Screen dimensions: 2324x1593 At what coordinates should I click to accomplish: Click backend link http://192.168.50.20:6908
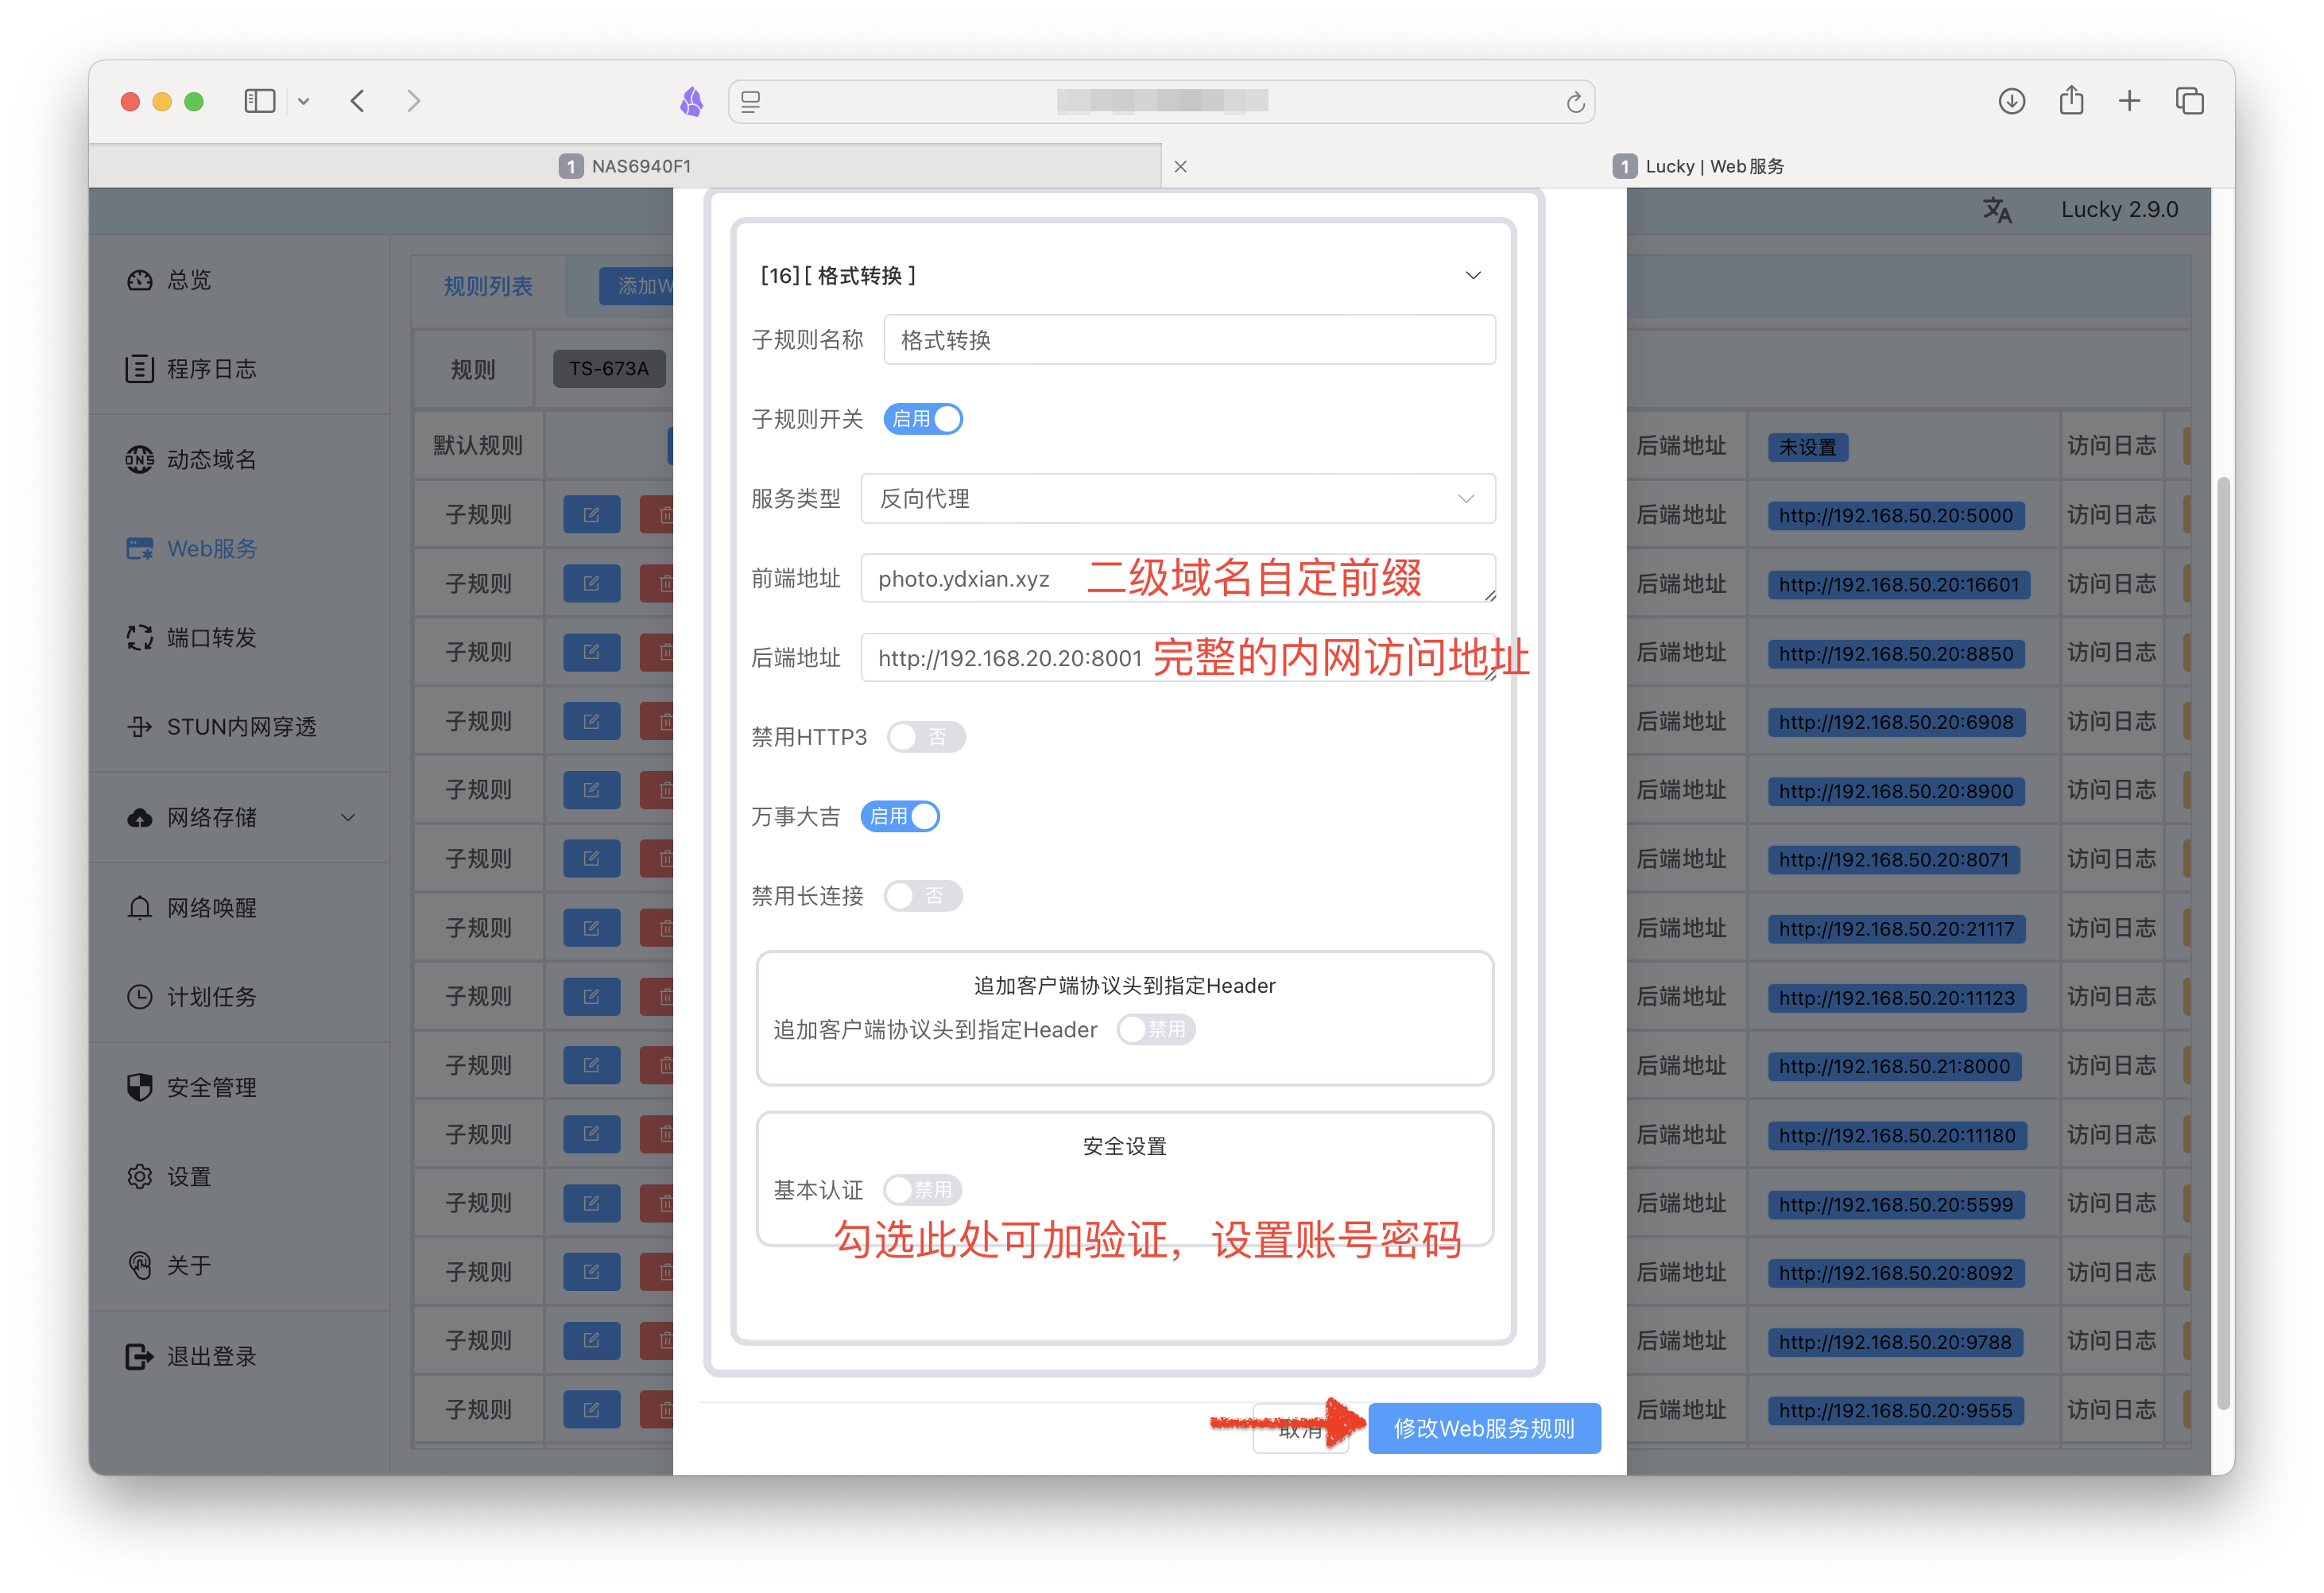point(1896,722)
